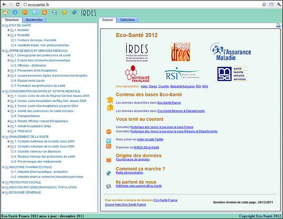Switch to the Structure tab

[12, 20]
